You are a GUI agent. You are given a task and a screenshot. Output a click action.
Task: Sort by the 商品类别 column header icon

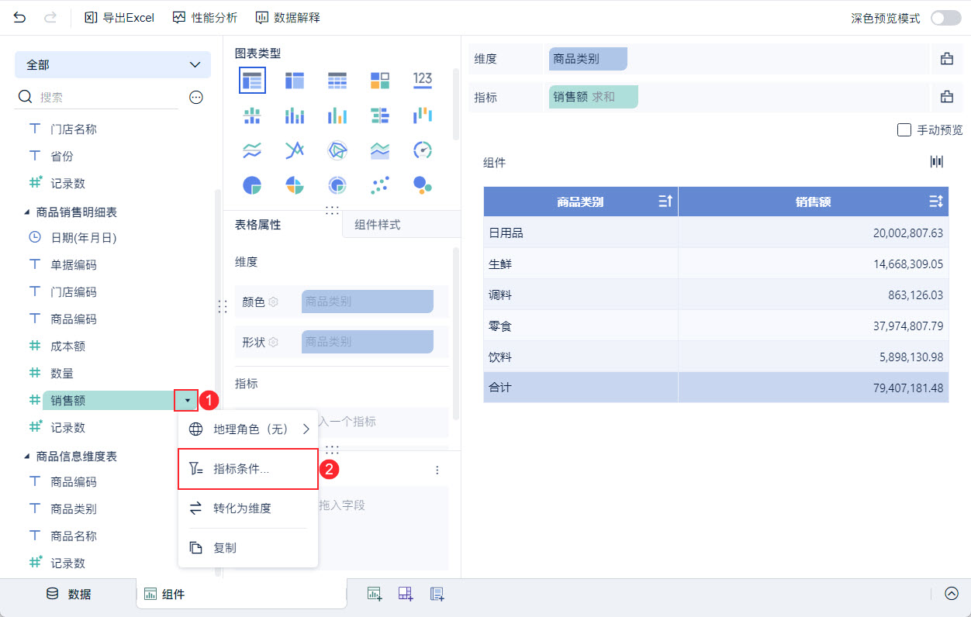pos(665,202)
